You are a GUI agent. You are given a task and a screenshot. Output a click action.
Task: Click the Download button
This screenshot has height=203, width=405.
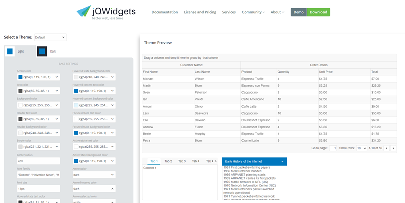click(318, 12)
